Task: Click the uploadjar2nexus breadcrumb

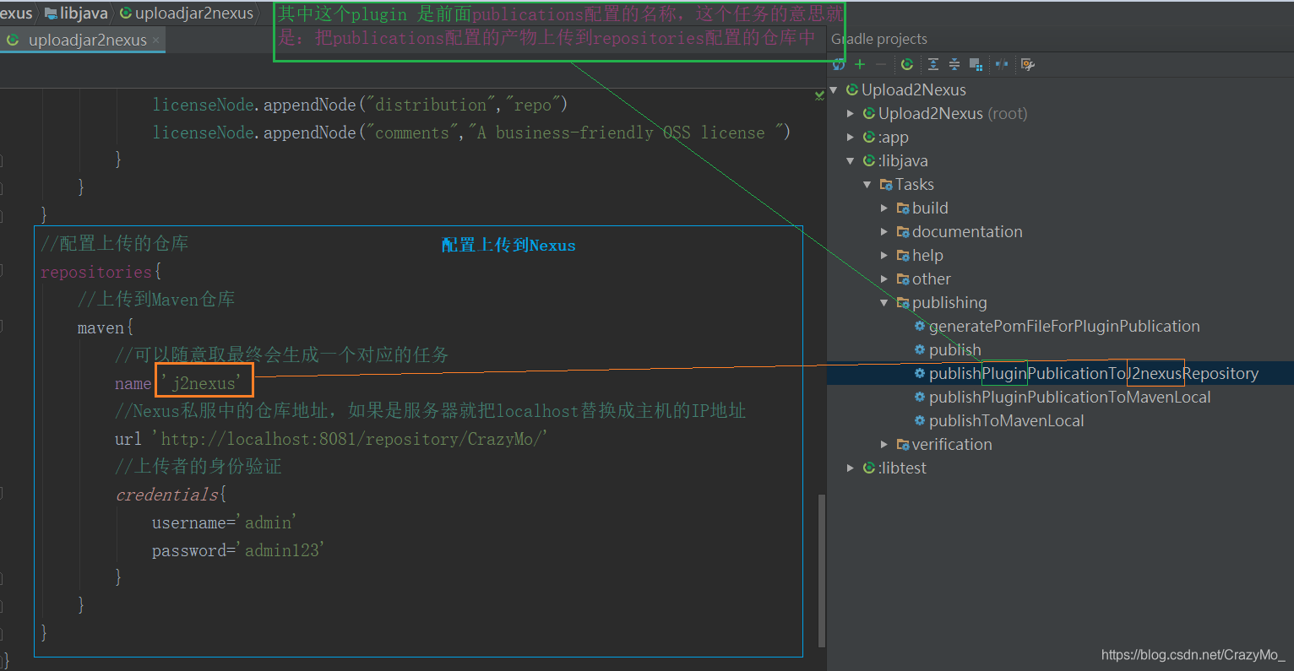Action: click(187, 14)
